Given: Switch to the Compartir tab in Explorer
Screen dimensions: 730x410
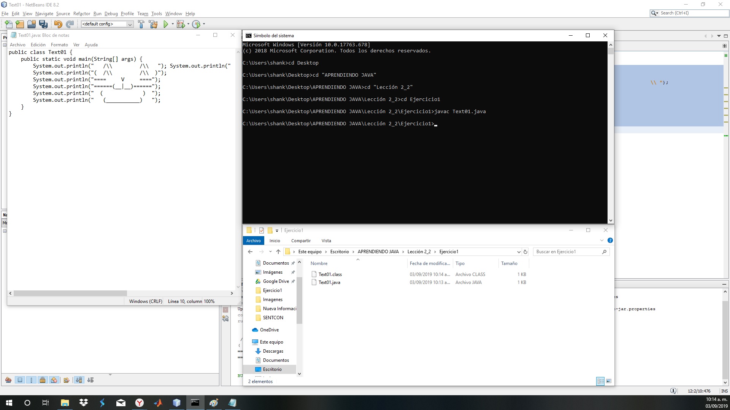Looking at the screenshot, I should click(x=300, y=241).
